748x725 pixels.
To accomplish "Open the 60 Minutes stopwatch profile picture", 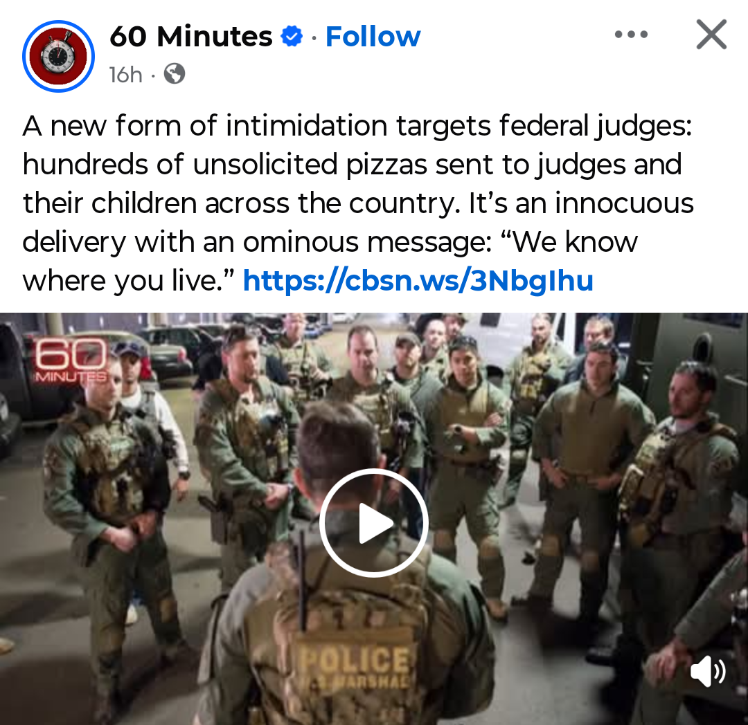I will [x=58, y=56].
